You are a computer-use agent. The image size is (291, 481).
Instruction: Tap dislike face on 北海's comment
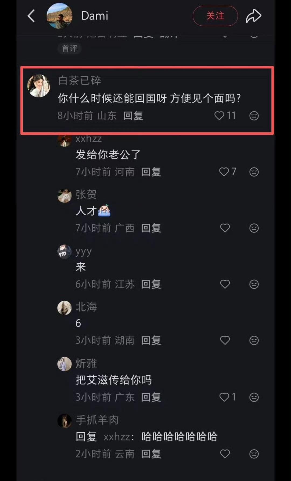(x=254, y=340)
